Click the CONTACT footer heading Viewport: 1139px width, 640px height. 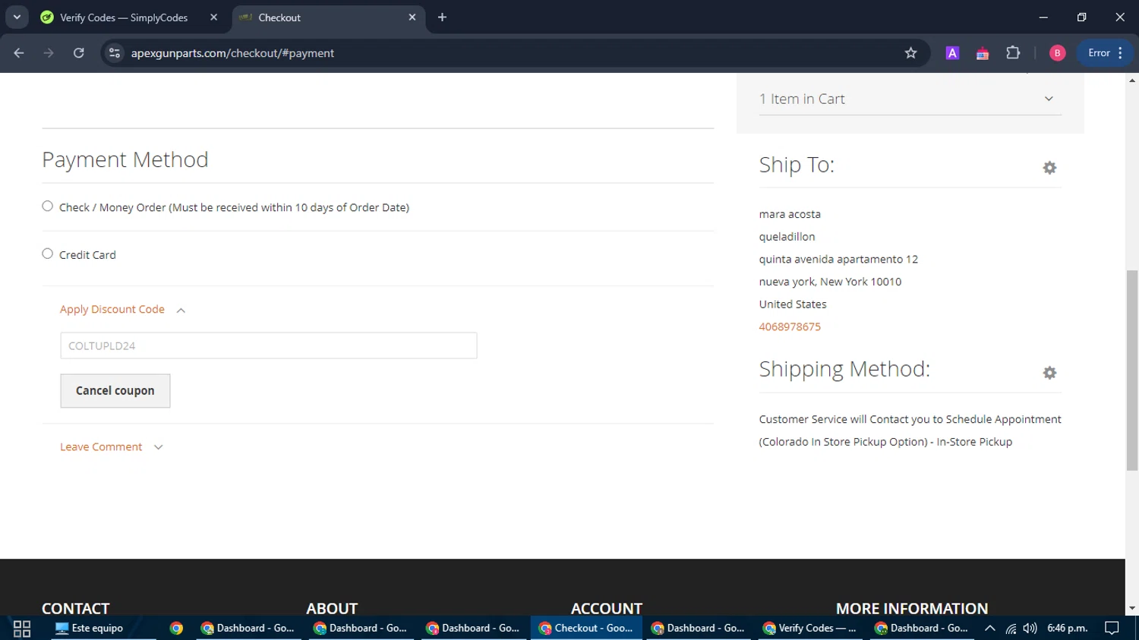75,609
